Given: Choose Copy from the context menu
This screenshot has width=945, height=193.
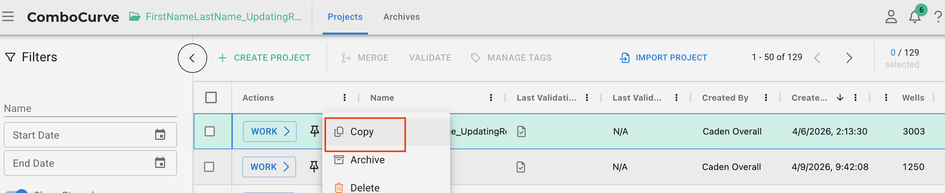Looking at the screenshot, I should click(x=361, y=132).
